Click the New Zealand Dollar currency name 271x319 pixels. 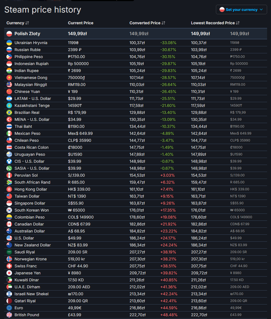tap(32, 245)
